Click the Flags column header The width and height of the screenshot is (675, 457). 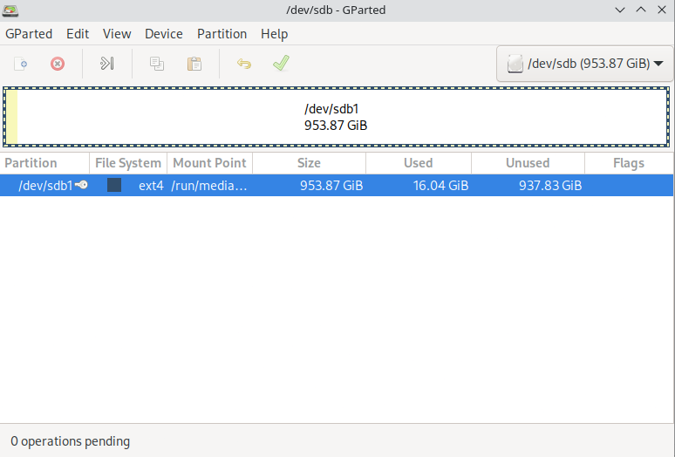[629, 163]
